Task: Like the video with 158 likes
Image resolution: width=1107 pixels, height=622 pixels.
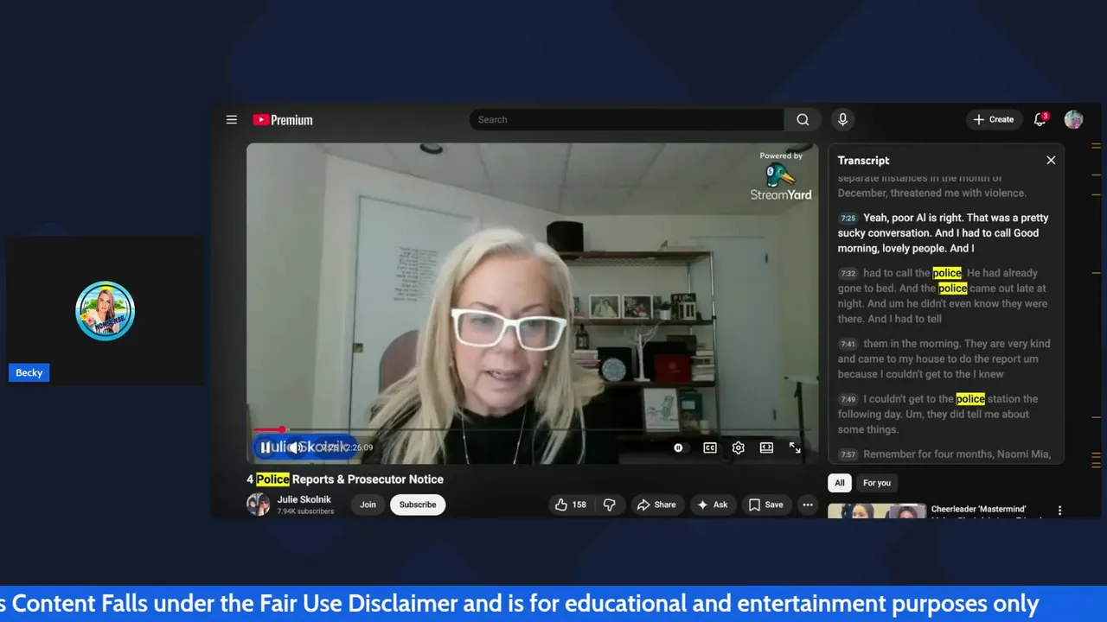Action: point(571,505)
